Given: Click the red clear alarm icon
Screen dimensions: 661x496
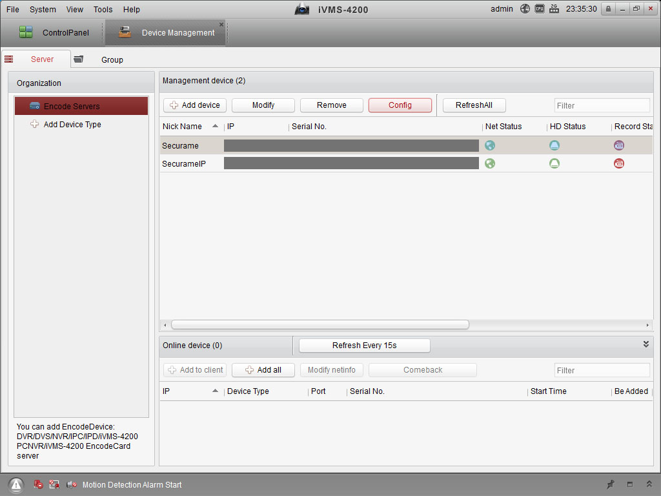Looking at the screenshot, I should pos(38,484).
